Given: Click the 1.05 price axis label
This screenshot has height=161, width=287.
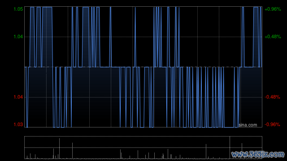Looking at the screenshot, I should [18, 9].
